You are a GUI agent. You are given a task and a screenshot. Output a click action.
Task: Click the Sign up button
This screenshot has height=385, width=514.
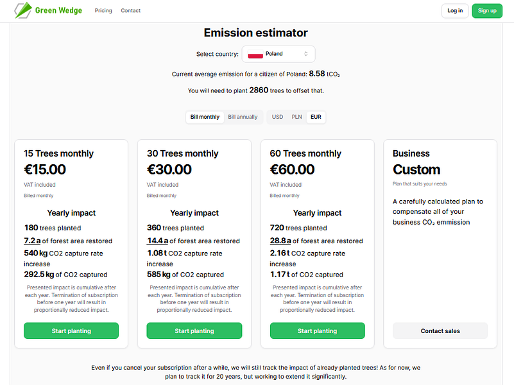point(487,11)
